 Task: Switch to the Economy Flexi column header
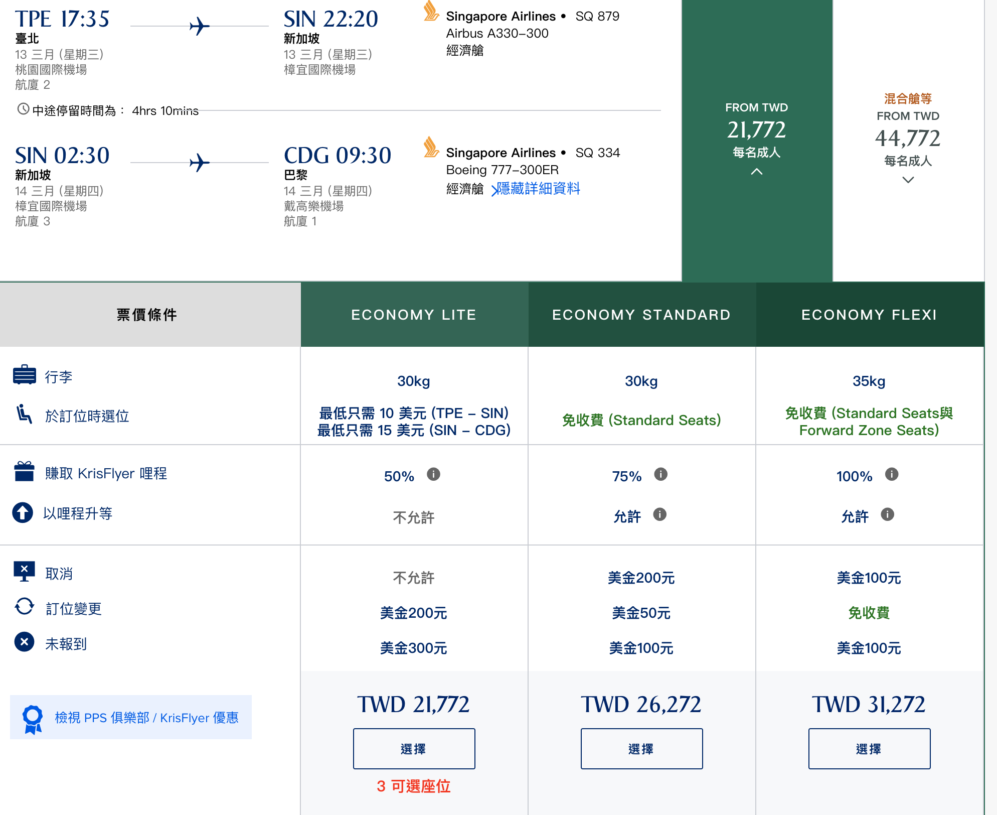[x=869, y=315]
